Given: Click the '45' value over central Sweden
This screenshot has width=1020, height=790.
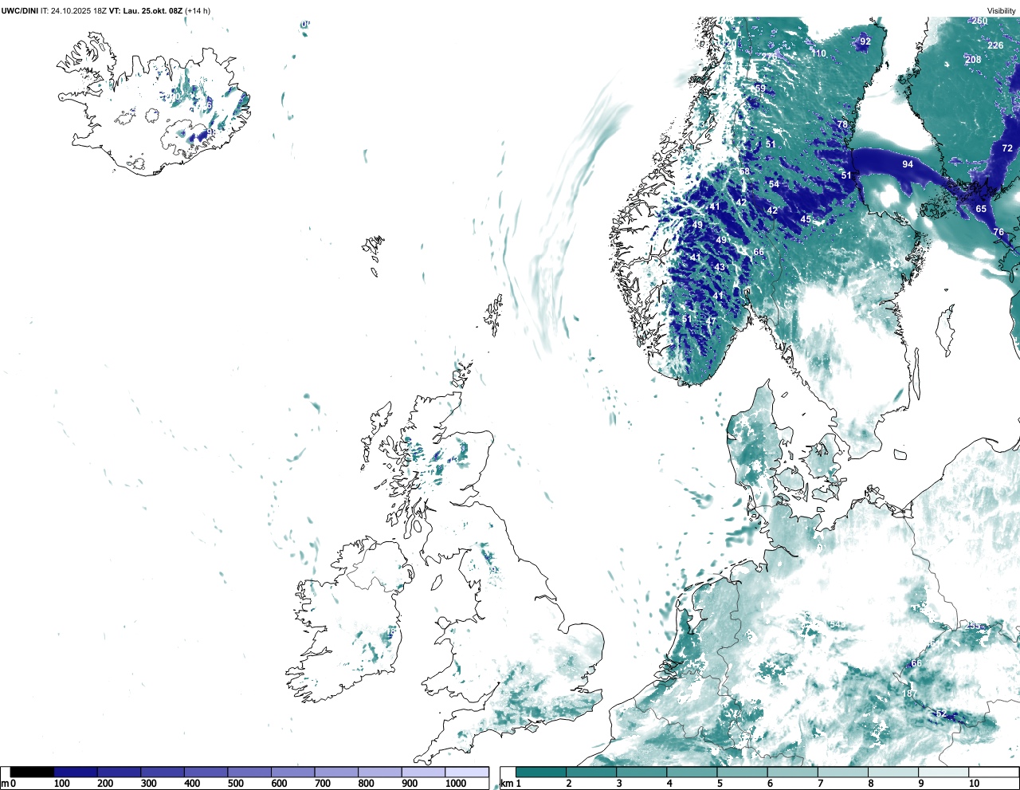Looking at the screenshot, I should (806, 219).
